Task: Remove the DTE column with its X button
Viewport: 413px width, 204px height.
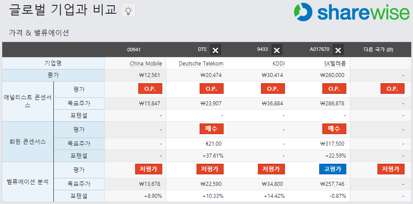Action: 216,50
